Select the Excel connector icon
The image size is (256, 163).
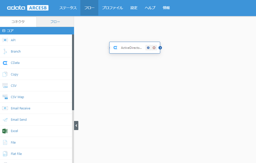click(x=5, y=131)
